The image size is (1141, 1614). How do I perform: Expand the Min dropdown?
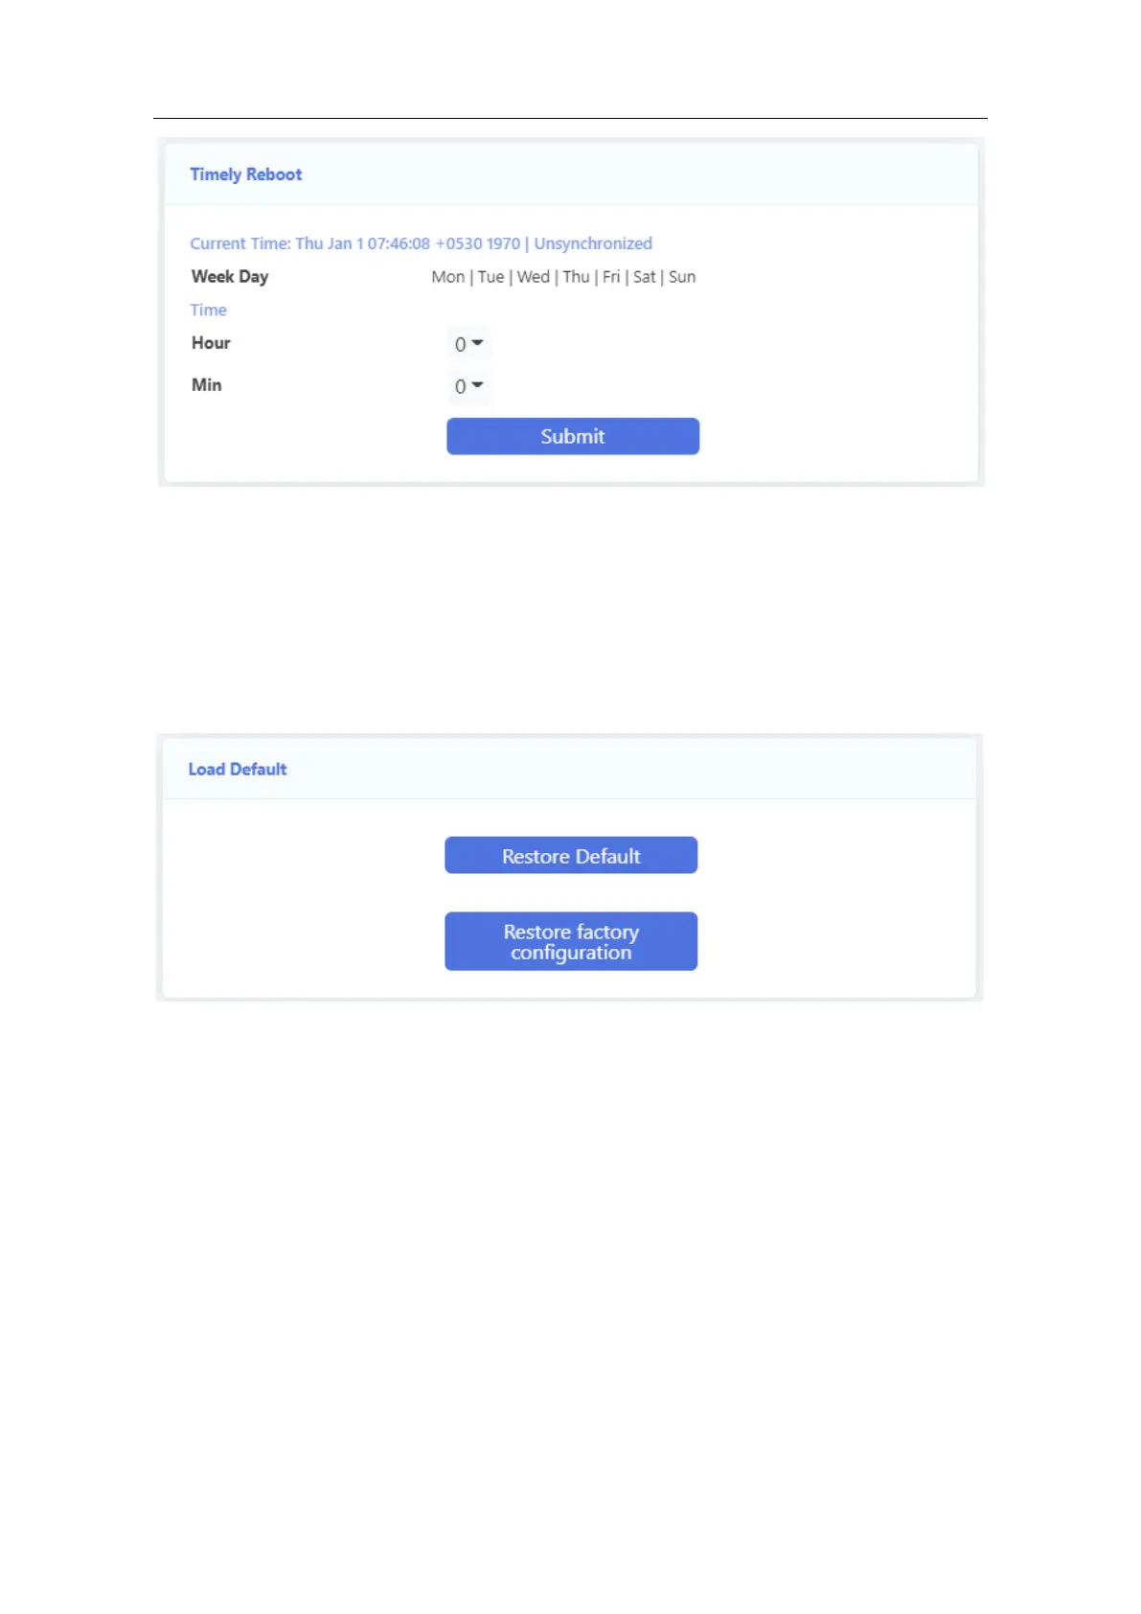pyautogui.click(x=468, y=386)
